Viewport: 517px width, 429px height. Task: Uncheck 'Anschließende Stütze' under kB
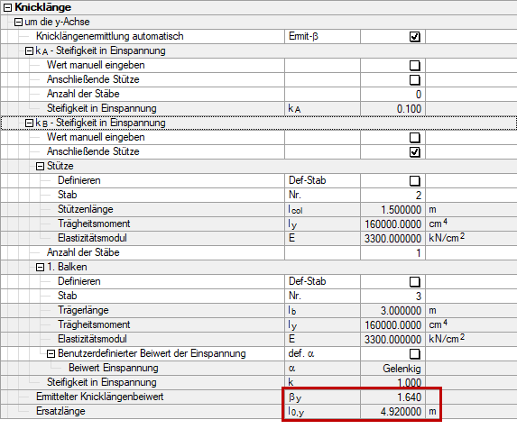[415, 152]
